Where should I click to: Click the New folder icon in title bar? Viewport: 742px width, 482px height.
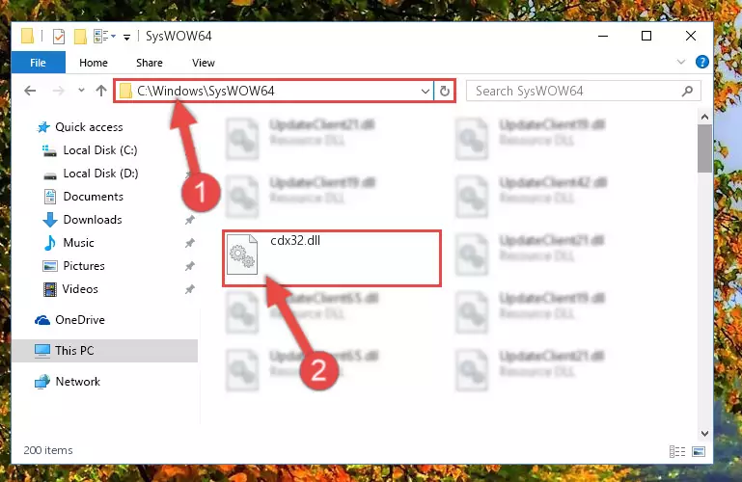(80, 37)
